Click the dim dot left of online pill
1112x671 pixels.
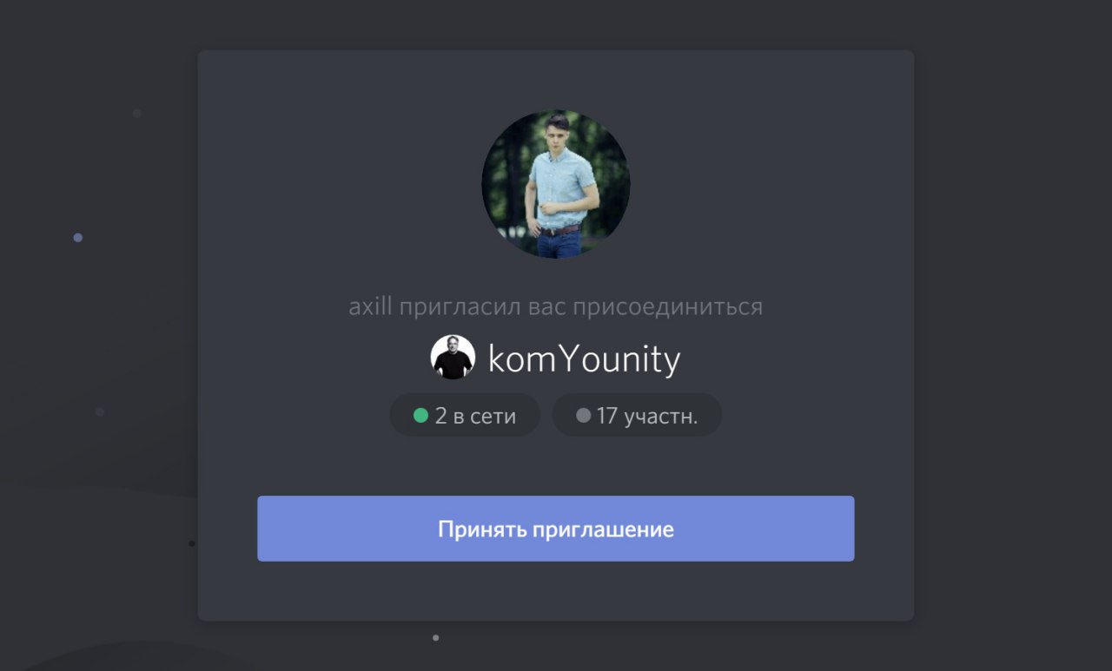(100, 411)
